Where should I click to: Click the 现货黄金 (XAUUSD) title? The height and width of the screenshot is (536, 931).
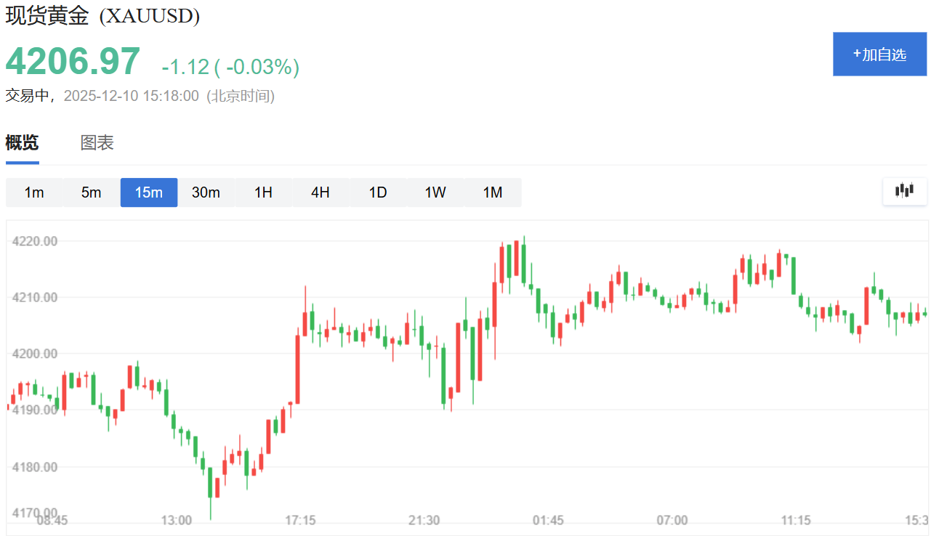pos(102,16)
